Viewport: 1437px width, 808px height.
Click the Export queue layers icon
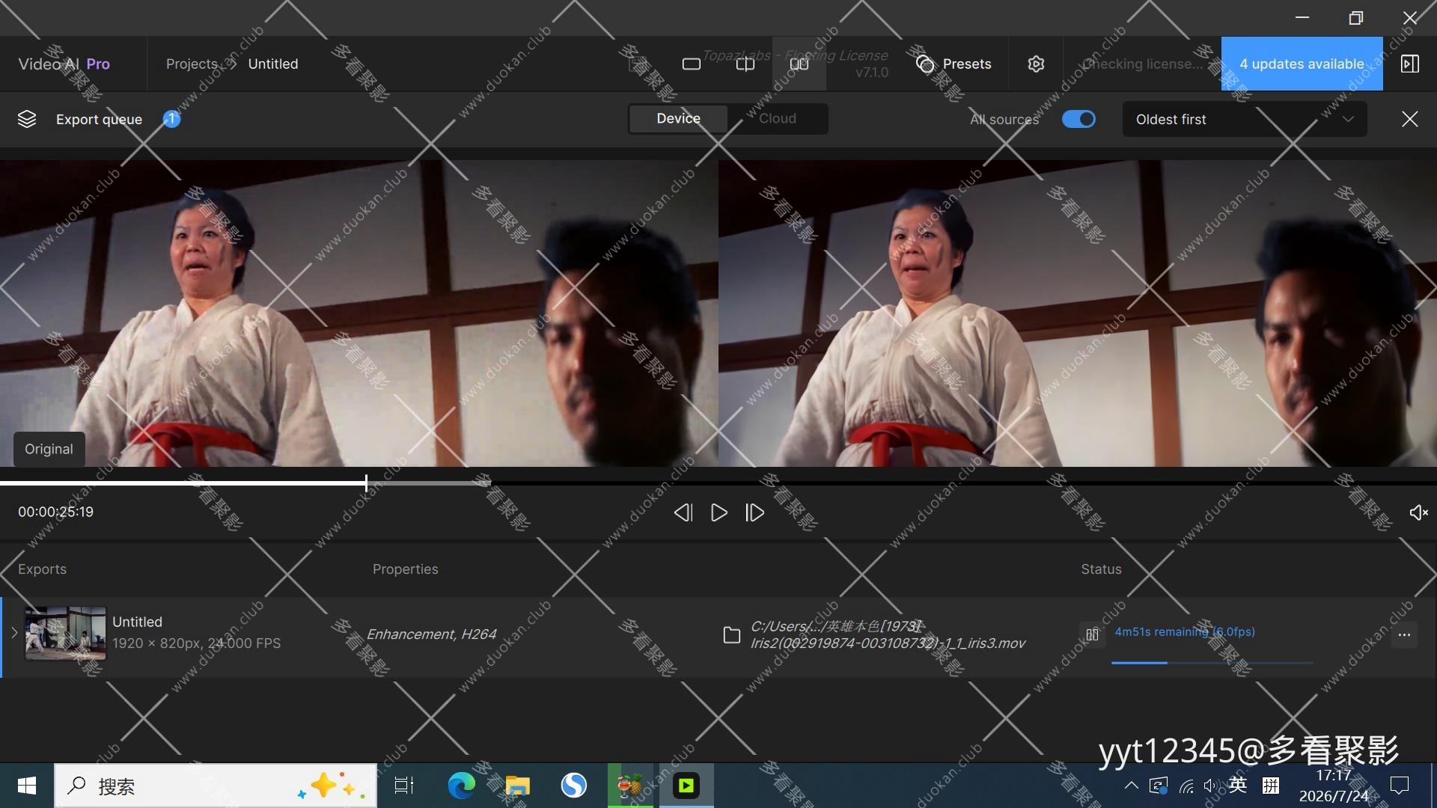pyautogui.click(x=27, y=119)
